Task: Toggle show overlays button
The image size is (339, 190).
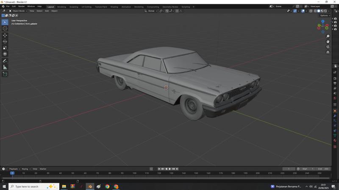Action: point(303,11)
